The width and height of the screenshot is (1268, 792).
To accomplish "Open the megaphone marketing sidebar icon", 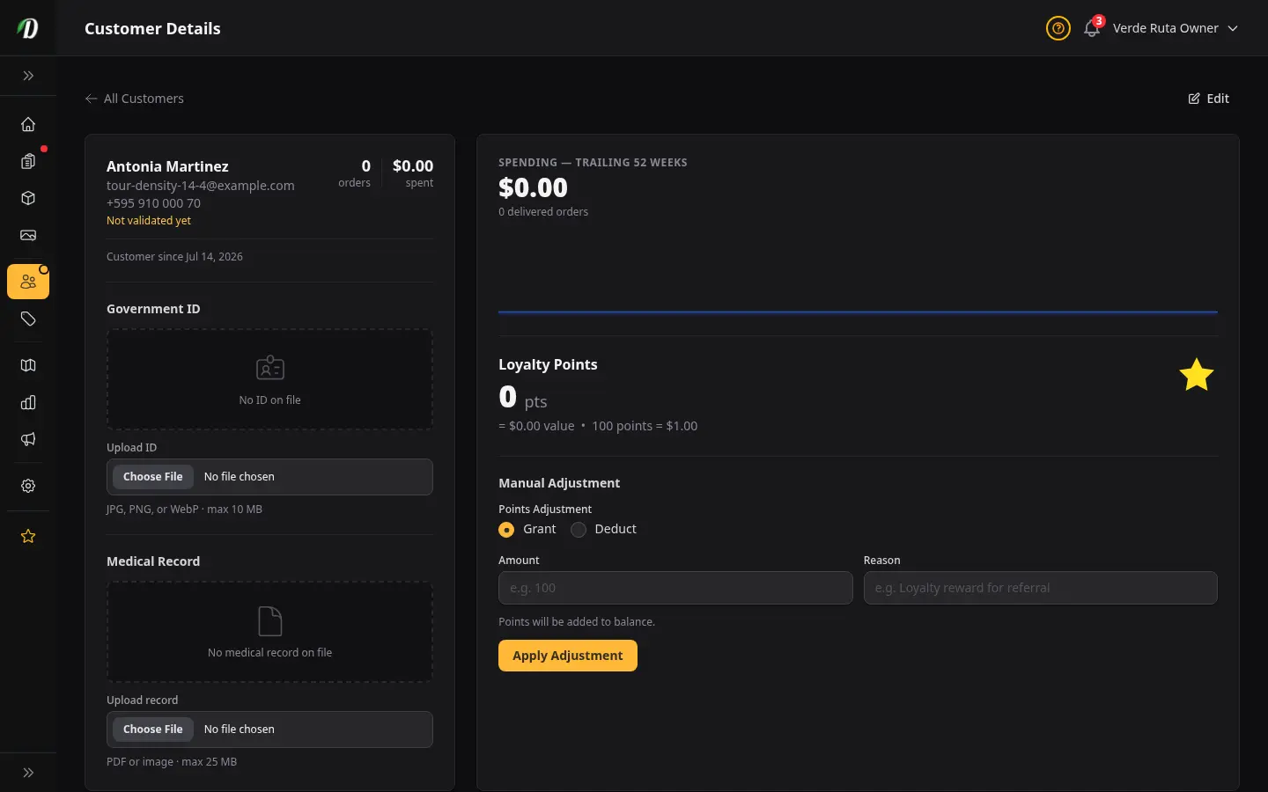I will coord(28,439).
